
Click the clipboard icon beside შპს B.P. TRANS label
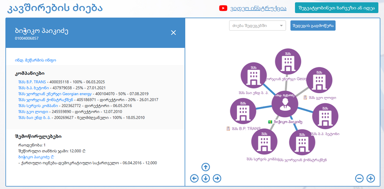point(228,128)
